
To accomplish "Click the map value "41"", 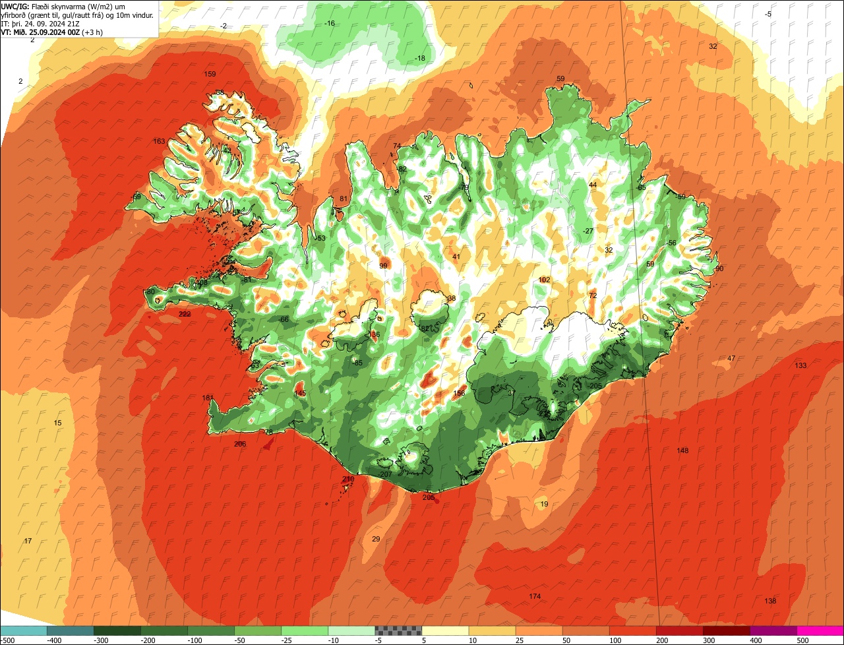I will coord(456,257).
